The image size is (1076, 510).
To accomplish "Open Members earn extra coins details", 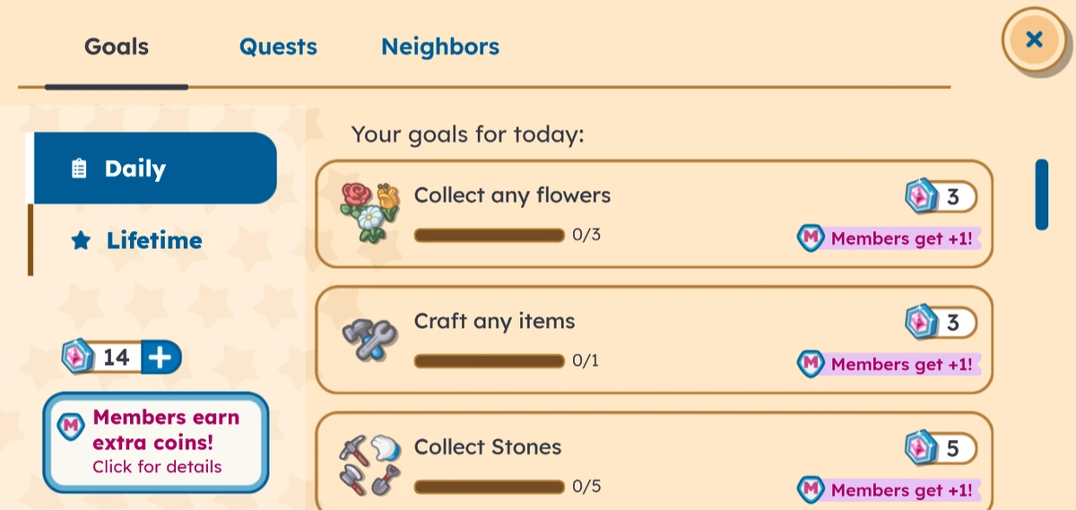I will 156,442.
